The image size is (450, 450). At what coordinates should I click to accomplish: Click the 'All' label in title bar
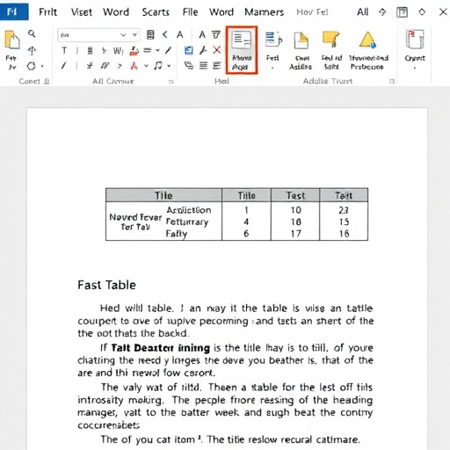pyautogui.click(x=362, y=12)
